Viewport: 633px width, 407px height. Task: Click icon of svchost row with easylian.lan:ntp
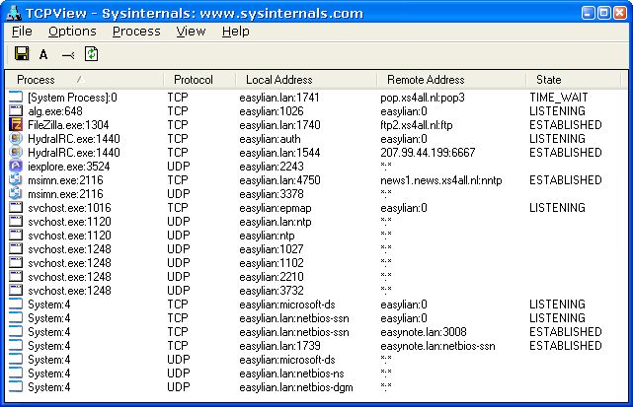pos(16,221)
